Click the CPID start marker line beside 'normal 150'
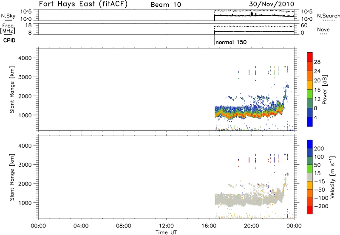 point(215,40)
